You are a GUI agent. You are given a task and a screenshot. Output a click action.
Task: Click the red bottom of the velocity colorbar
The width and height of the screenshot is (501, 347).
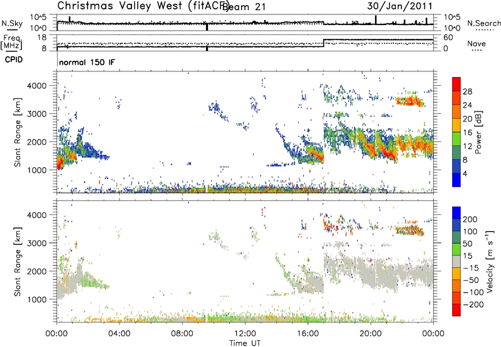pyautogui.click(x=457, y=310)
